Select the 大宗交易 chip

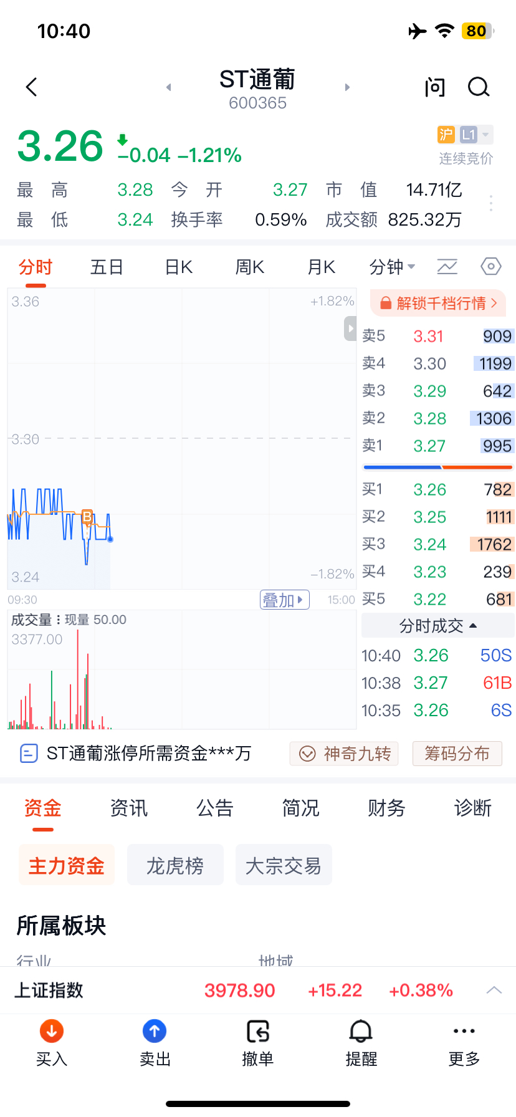(284, 865)
